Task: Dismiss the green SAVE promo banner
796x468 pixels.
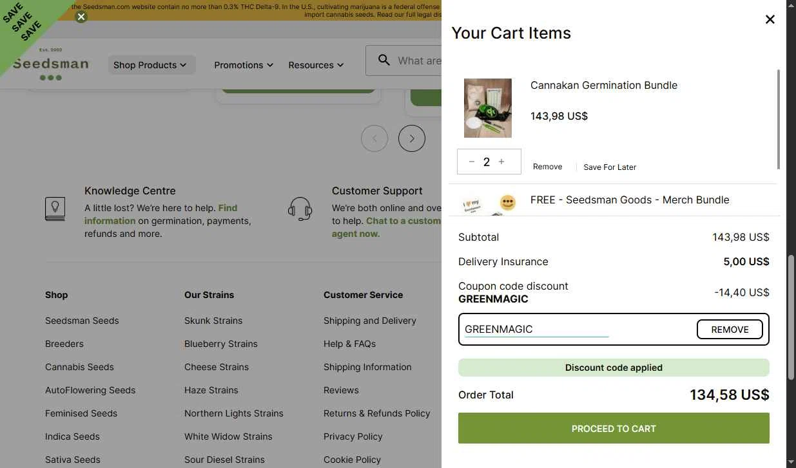Action: pos(81,17)
